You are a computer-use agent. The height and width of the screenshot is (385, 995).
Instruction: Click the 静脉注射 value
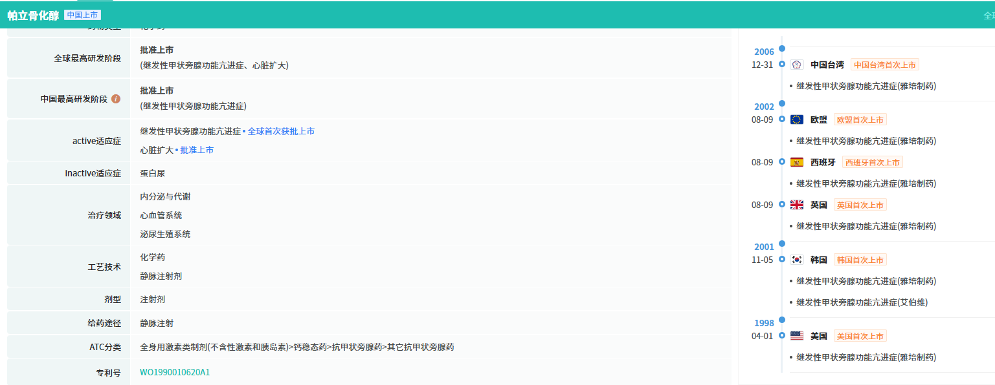point(157,323)
